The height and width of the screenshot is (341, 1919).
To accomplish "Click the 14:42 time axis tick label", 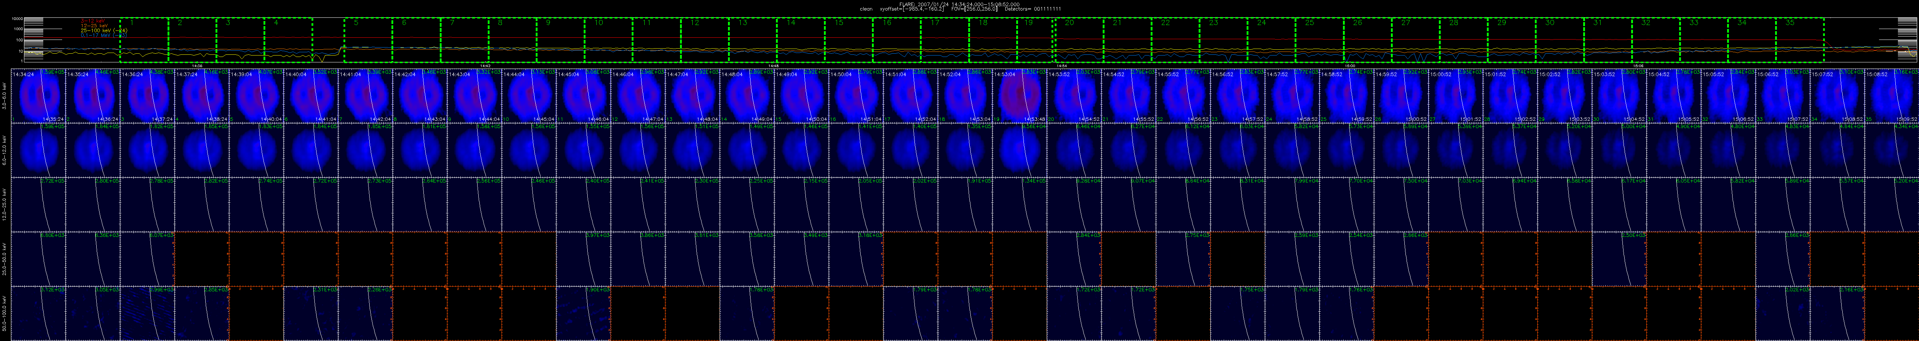I will (x=486, y=65).
